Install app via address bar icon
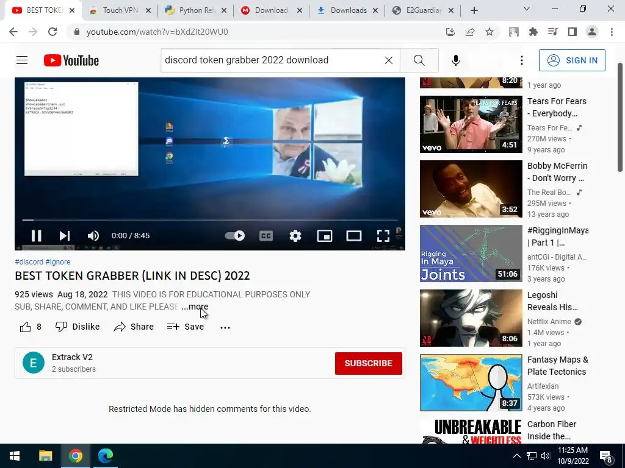Screen dimensions: 625x468 [x=450, y=32]
